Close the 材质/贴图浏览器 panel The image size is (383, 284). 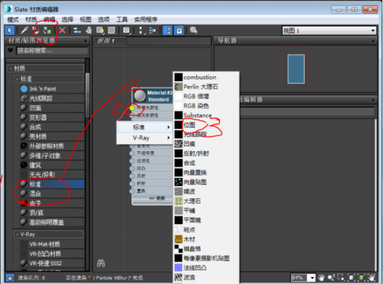coord(85,41)
